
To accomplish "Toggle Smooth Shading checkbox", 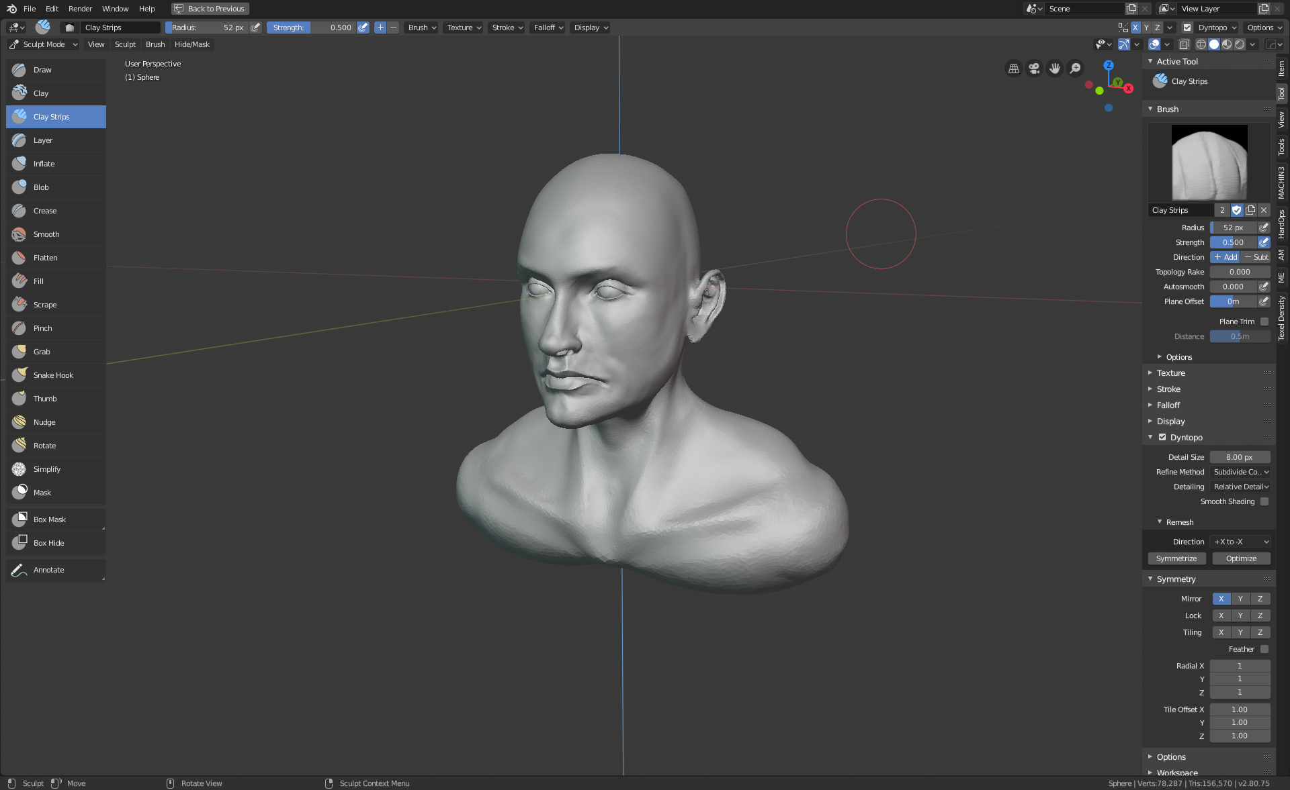I will (x=1264, y=501).
